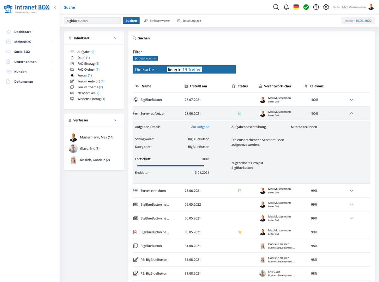Viewport: 379px width, 282px height.
Task: Click news icon of the 05.05.2022 result
Action: (135, 204)
